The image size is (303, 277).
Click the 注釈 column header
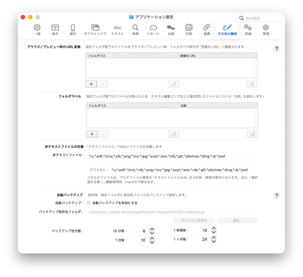coord(218,106)
